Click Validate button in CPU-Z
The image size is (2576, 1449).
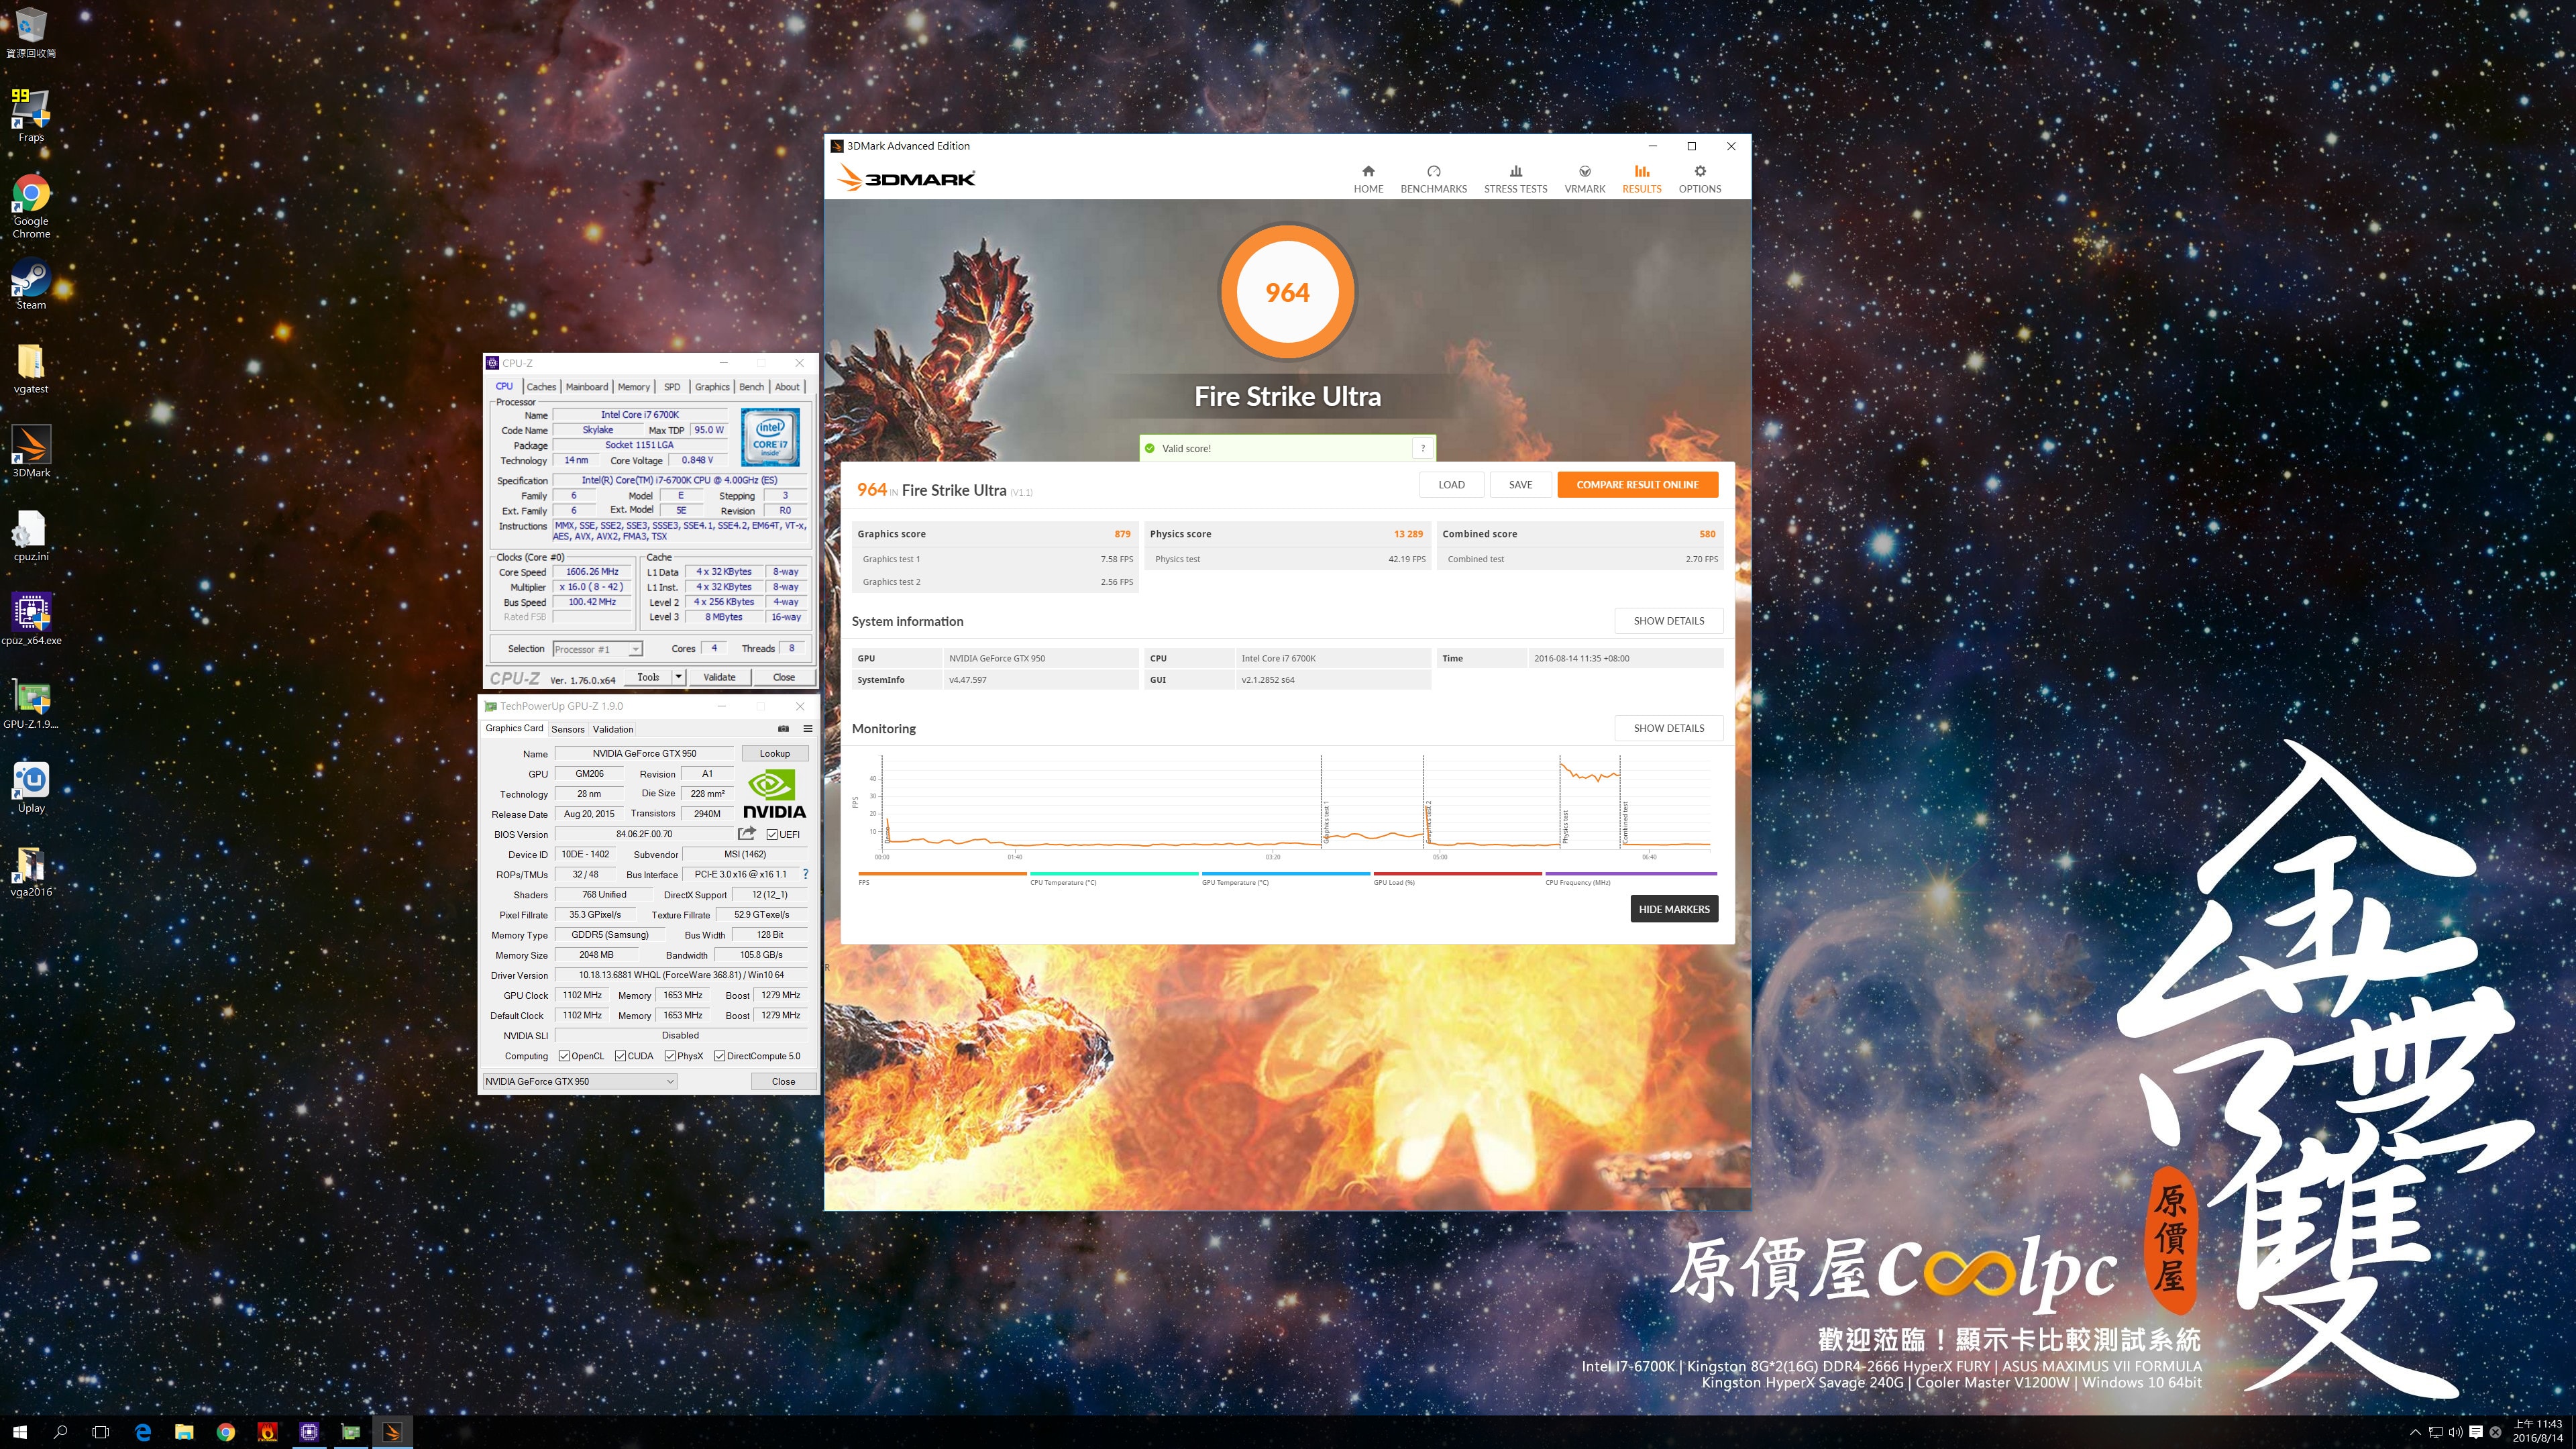(719, 677)
